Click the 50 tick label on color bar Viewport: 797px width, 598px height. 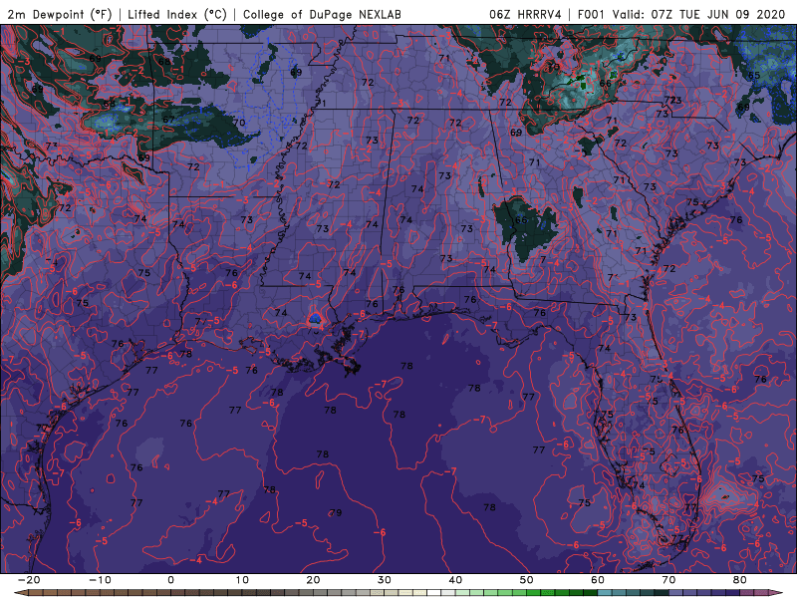coord(527,580)
